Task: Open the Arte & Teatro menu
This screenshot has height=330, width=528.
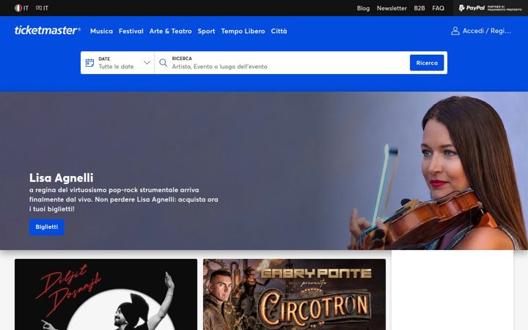Action: point(170,31)
